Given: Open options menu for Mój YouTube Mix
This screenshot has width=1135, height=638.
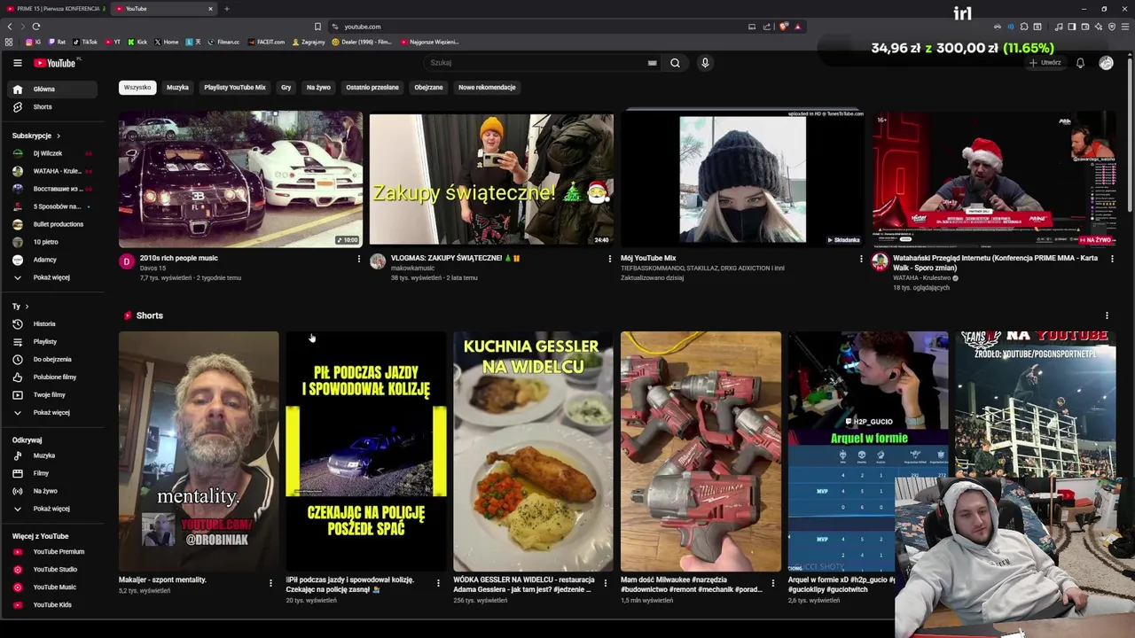Looking at the screenshot, I should [x=860, y=259].
